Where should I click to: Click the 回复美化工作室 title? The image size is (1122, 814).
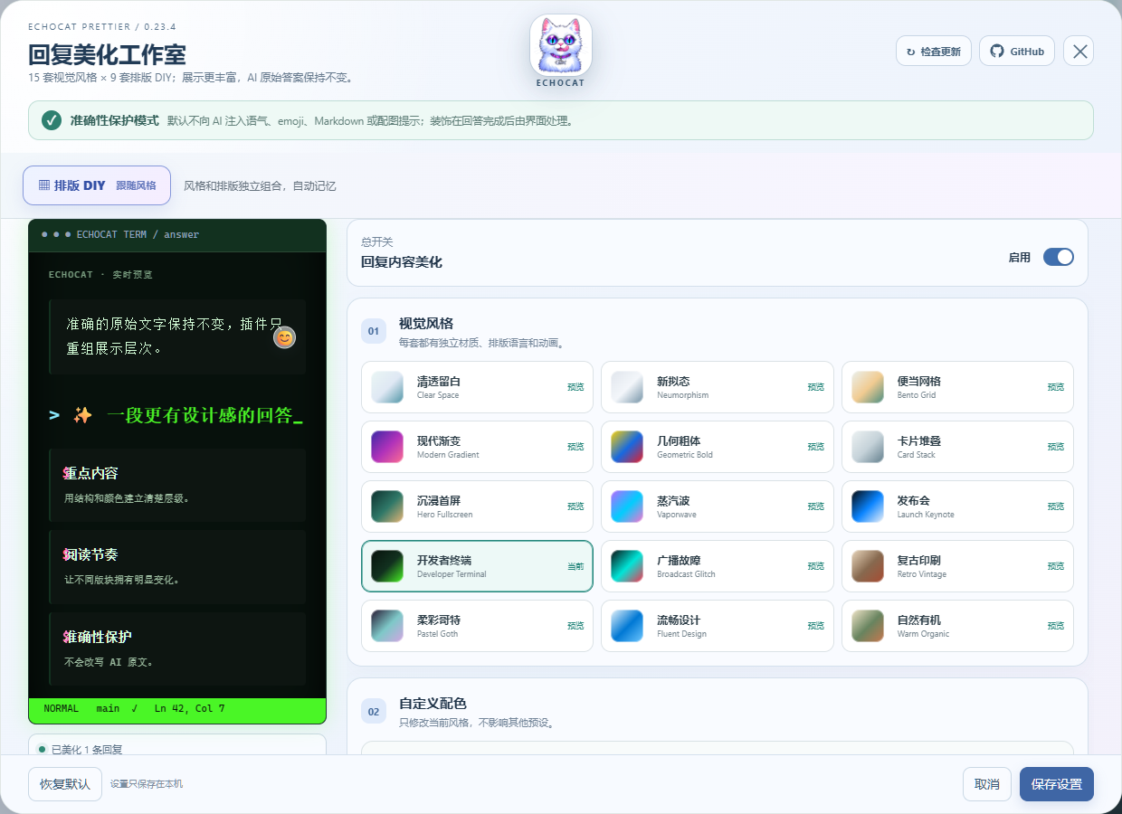107,54
